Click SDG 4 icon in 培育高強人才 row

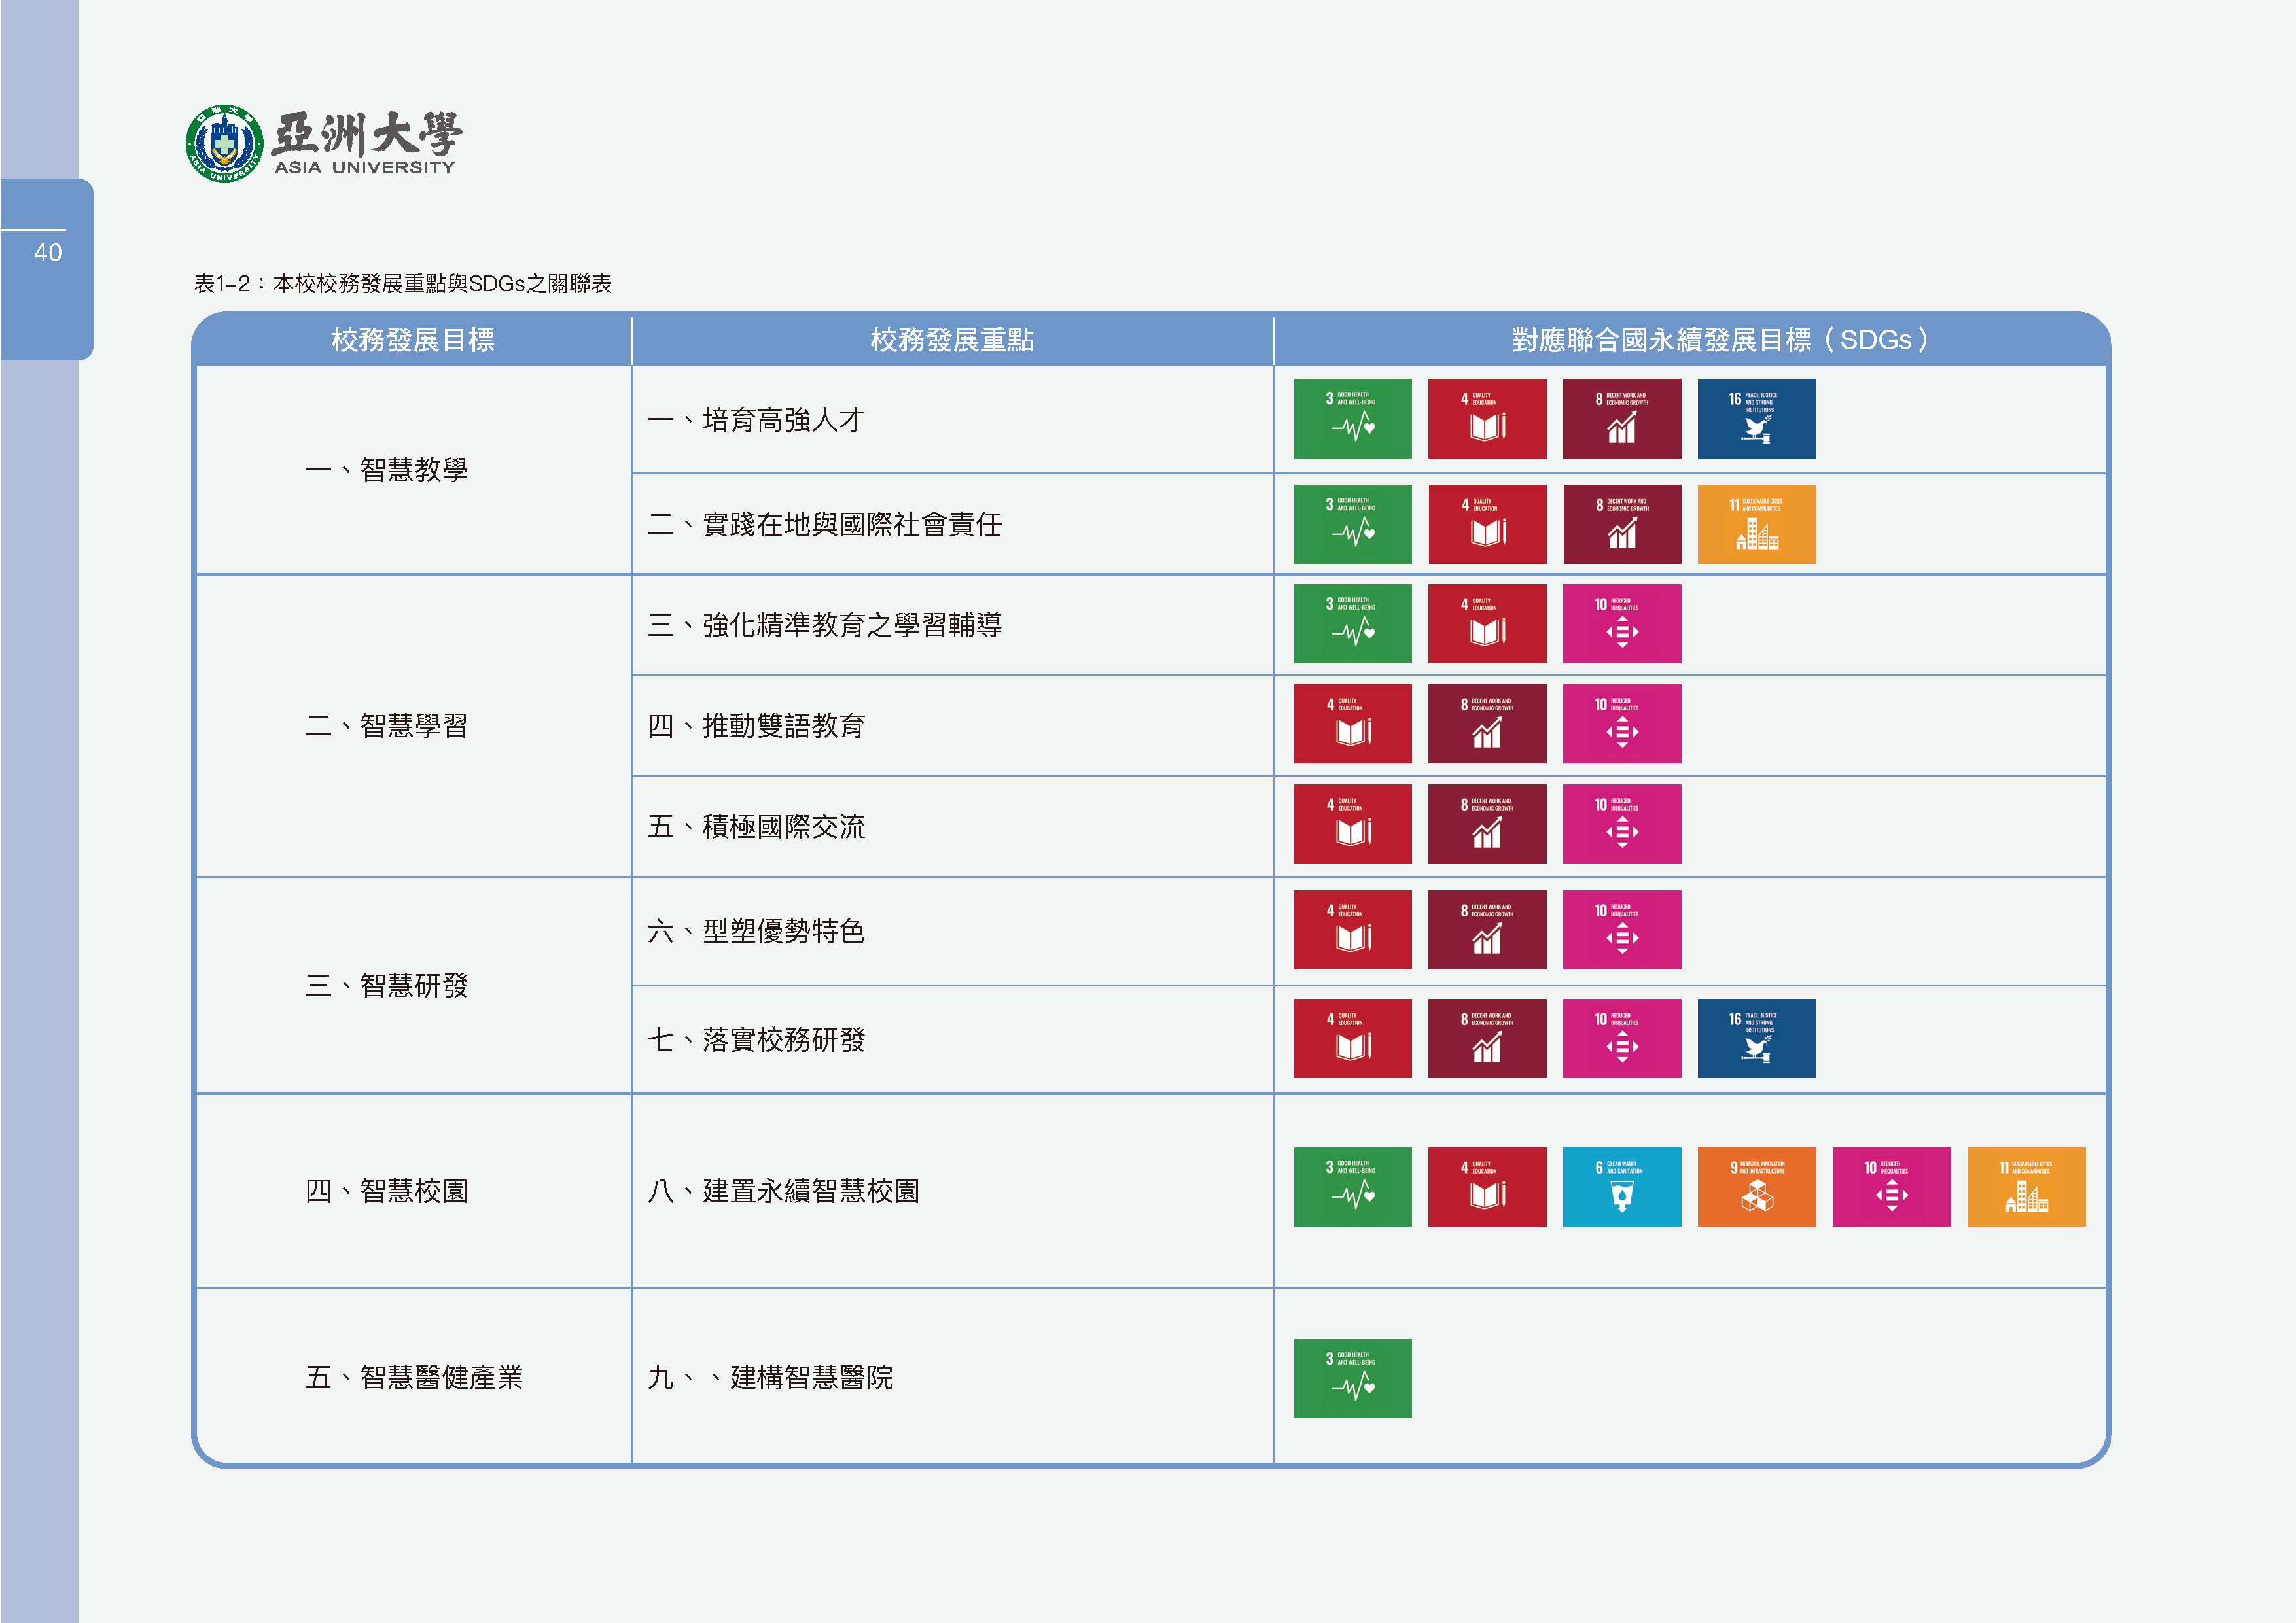click(x=1487, y=418)
